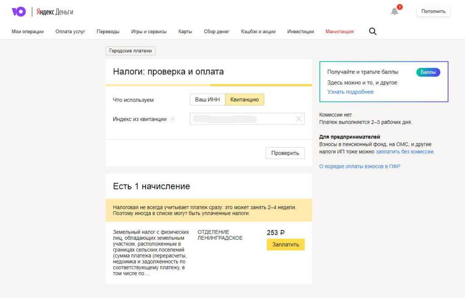Image resolution: width=465 pixels, height=298 pixels.
Task: Open the Переводы section
Action: pos(108,32)
